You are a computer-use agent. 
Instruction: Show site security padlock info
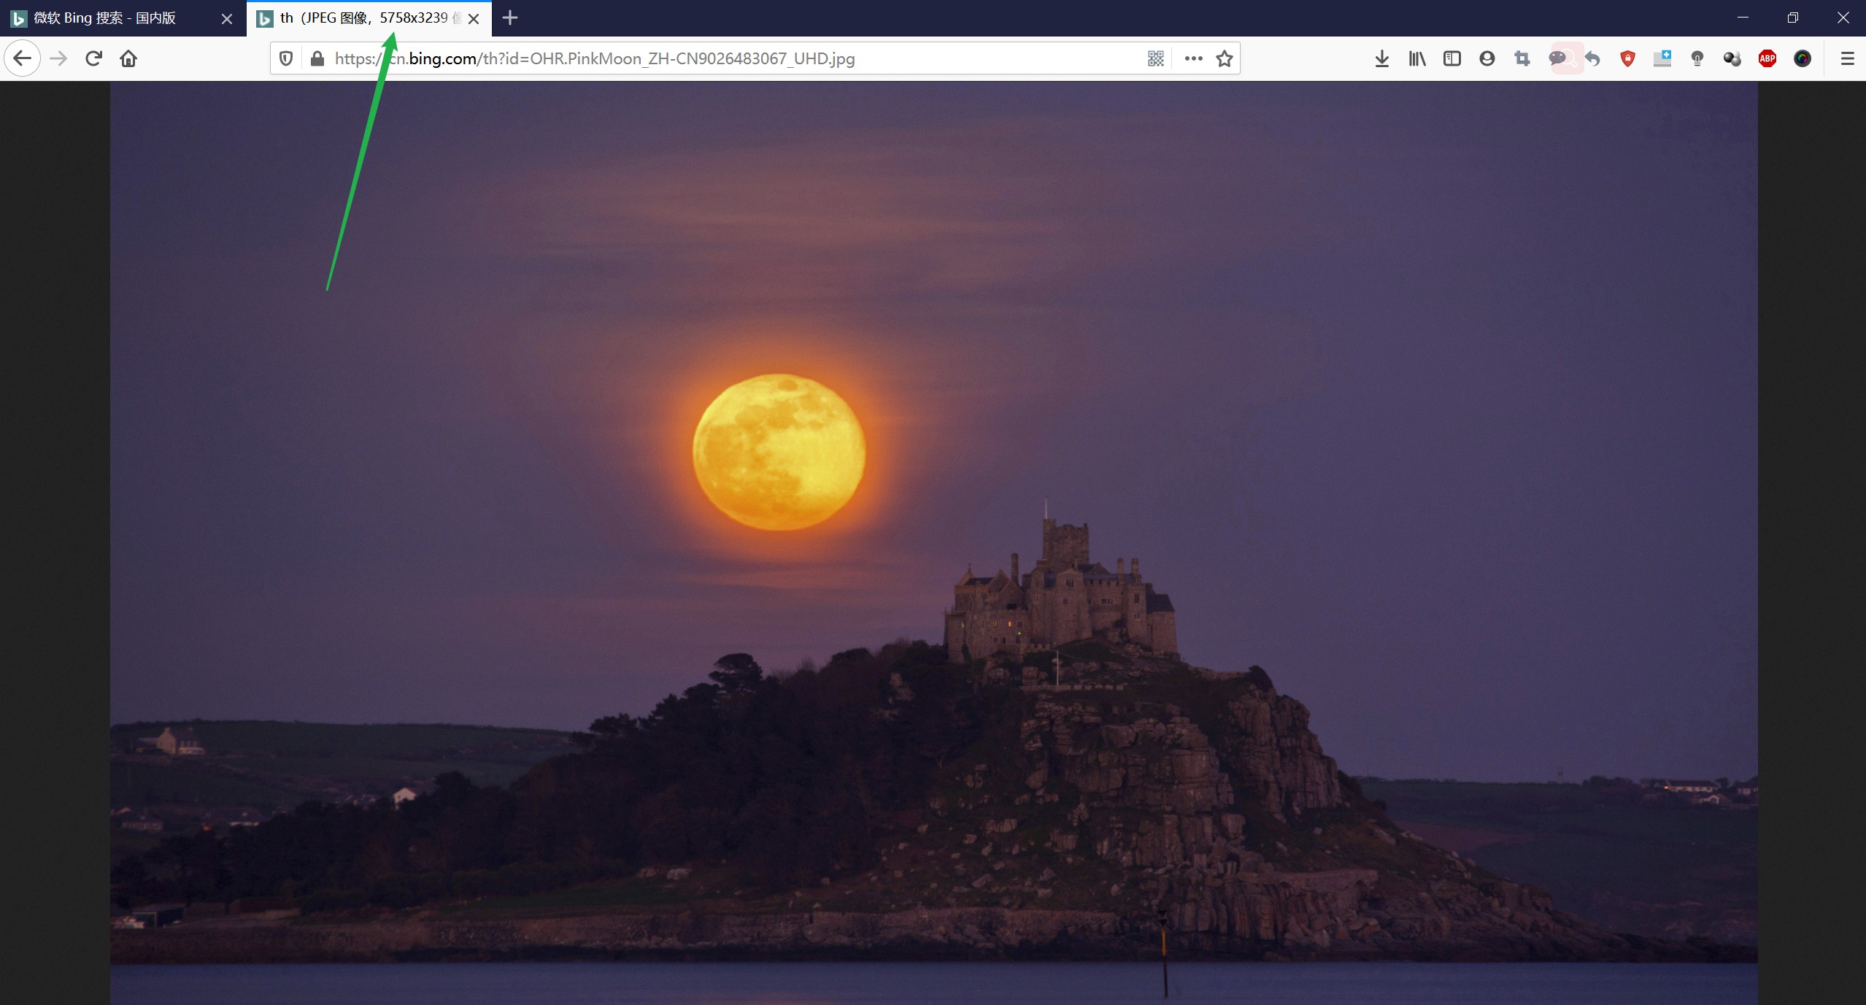pyautogui.click(x=317, y=58)
